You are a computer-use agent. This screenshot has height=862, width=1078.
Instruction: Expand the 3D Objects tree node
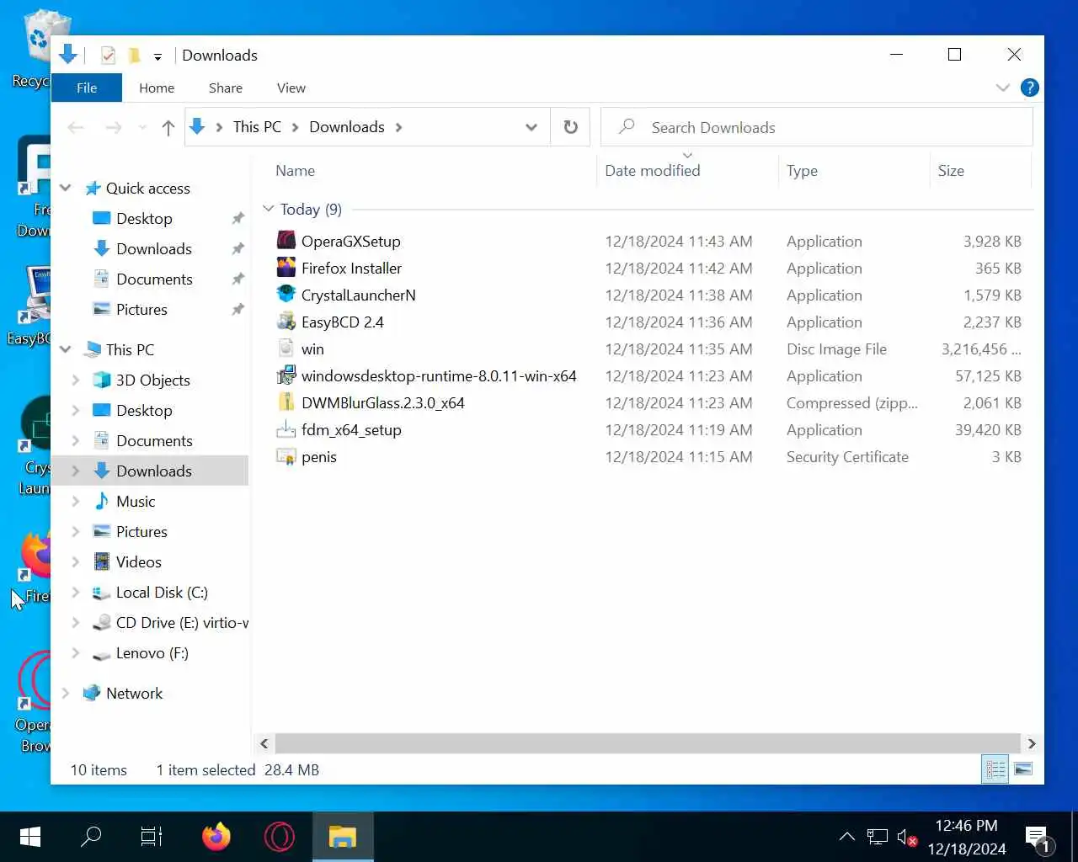pyautogui.click(x=76, y=380)
